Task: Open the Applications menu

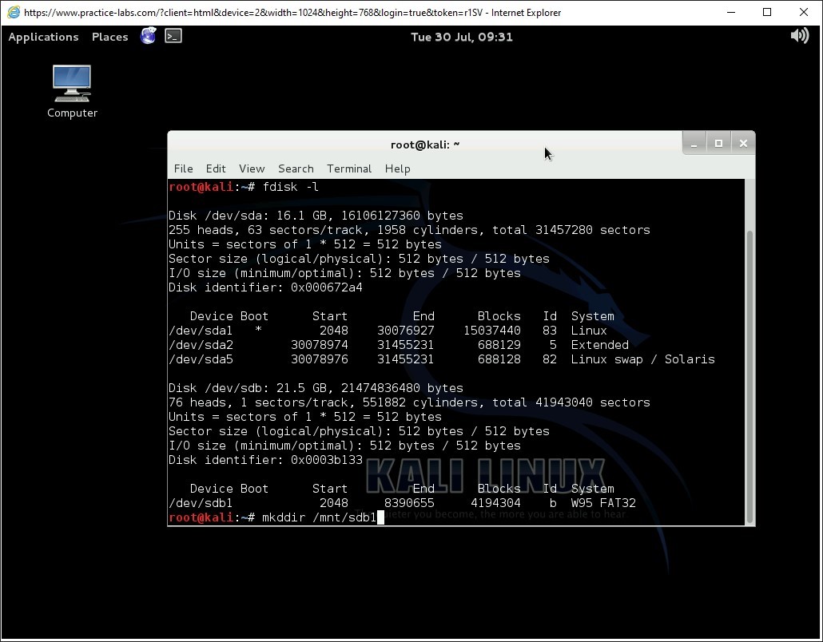Action: point(43,37)
